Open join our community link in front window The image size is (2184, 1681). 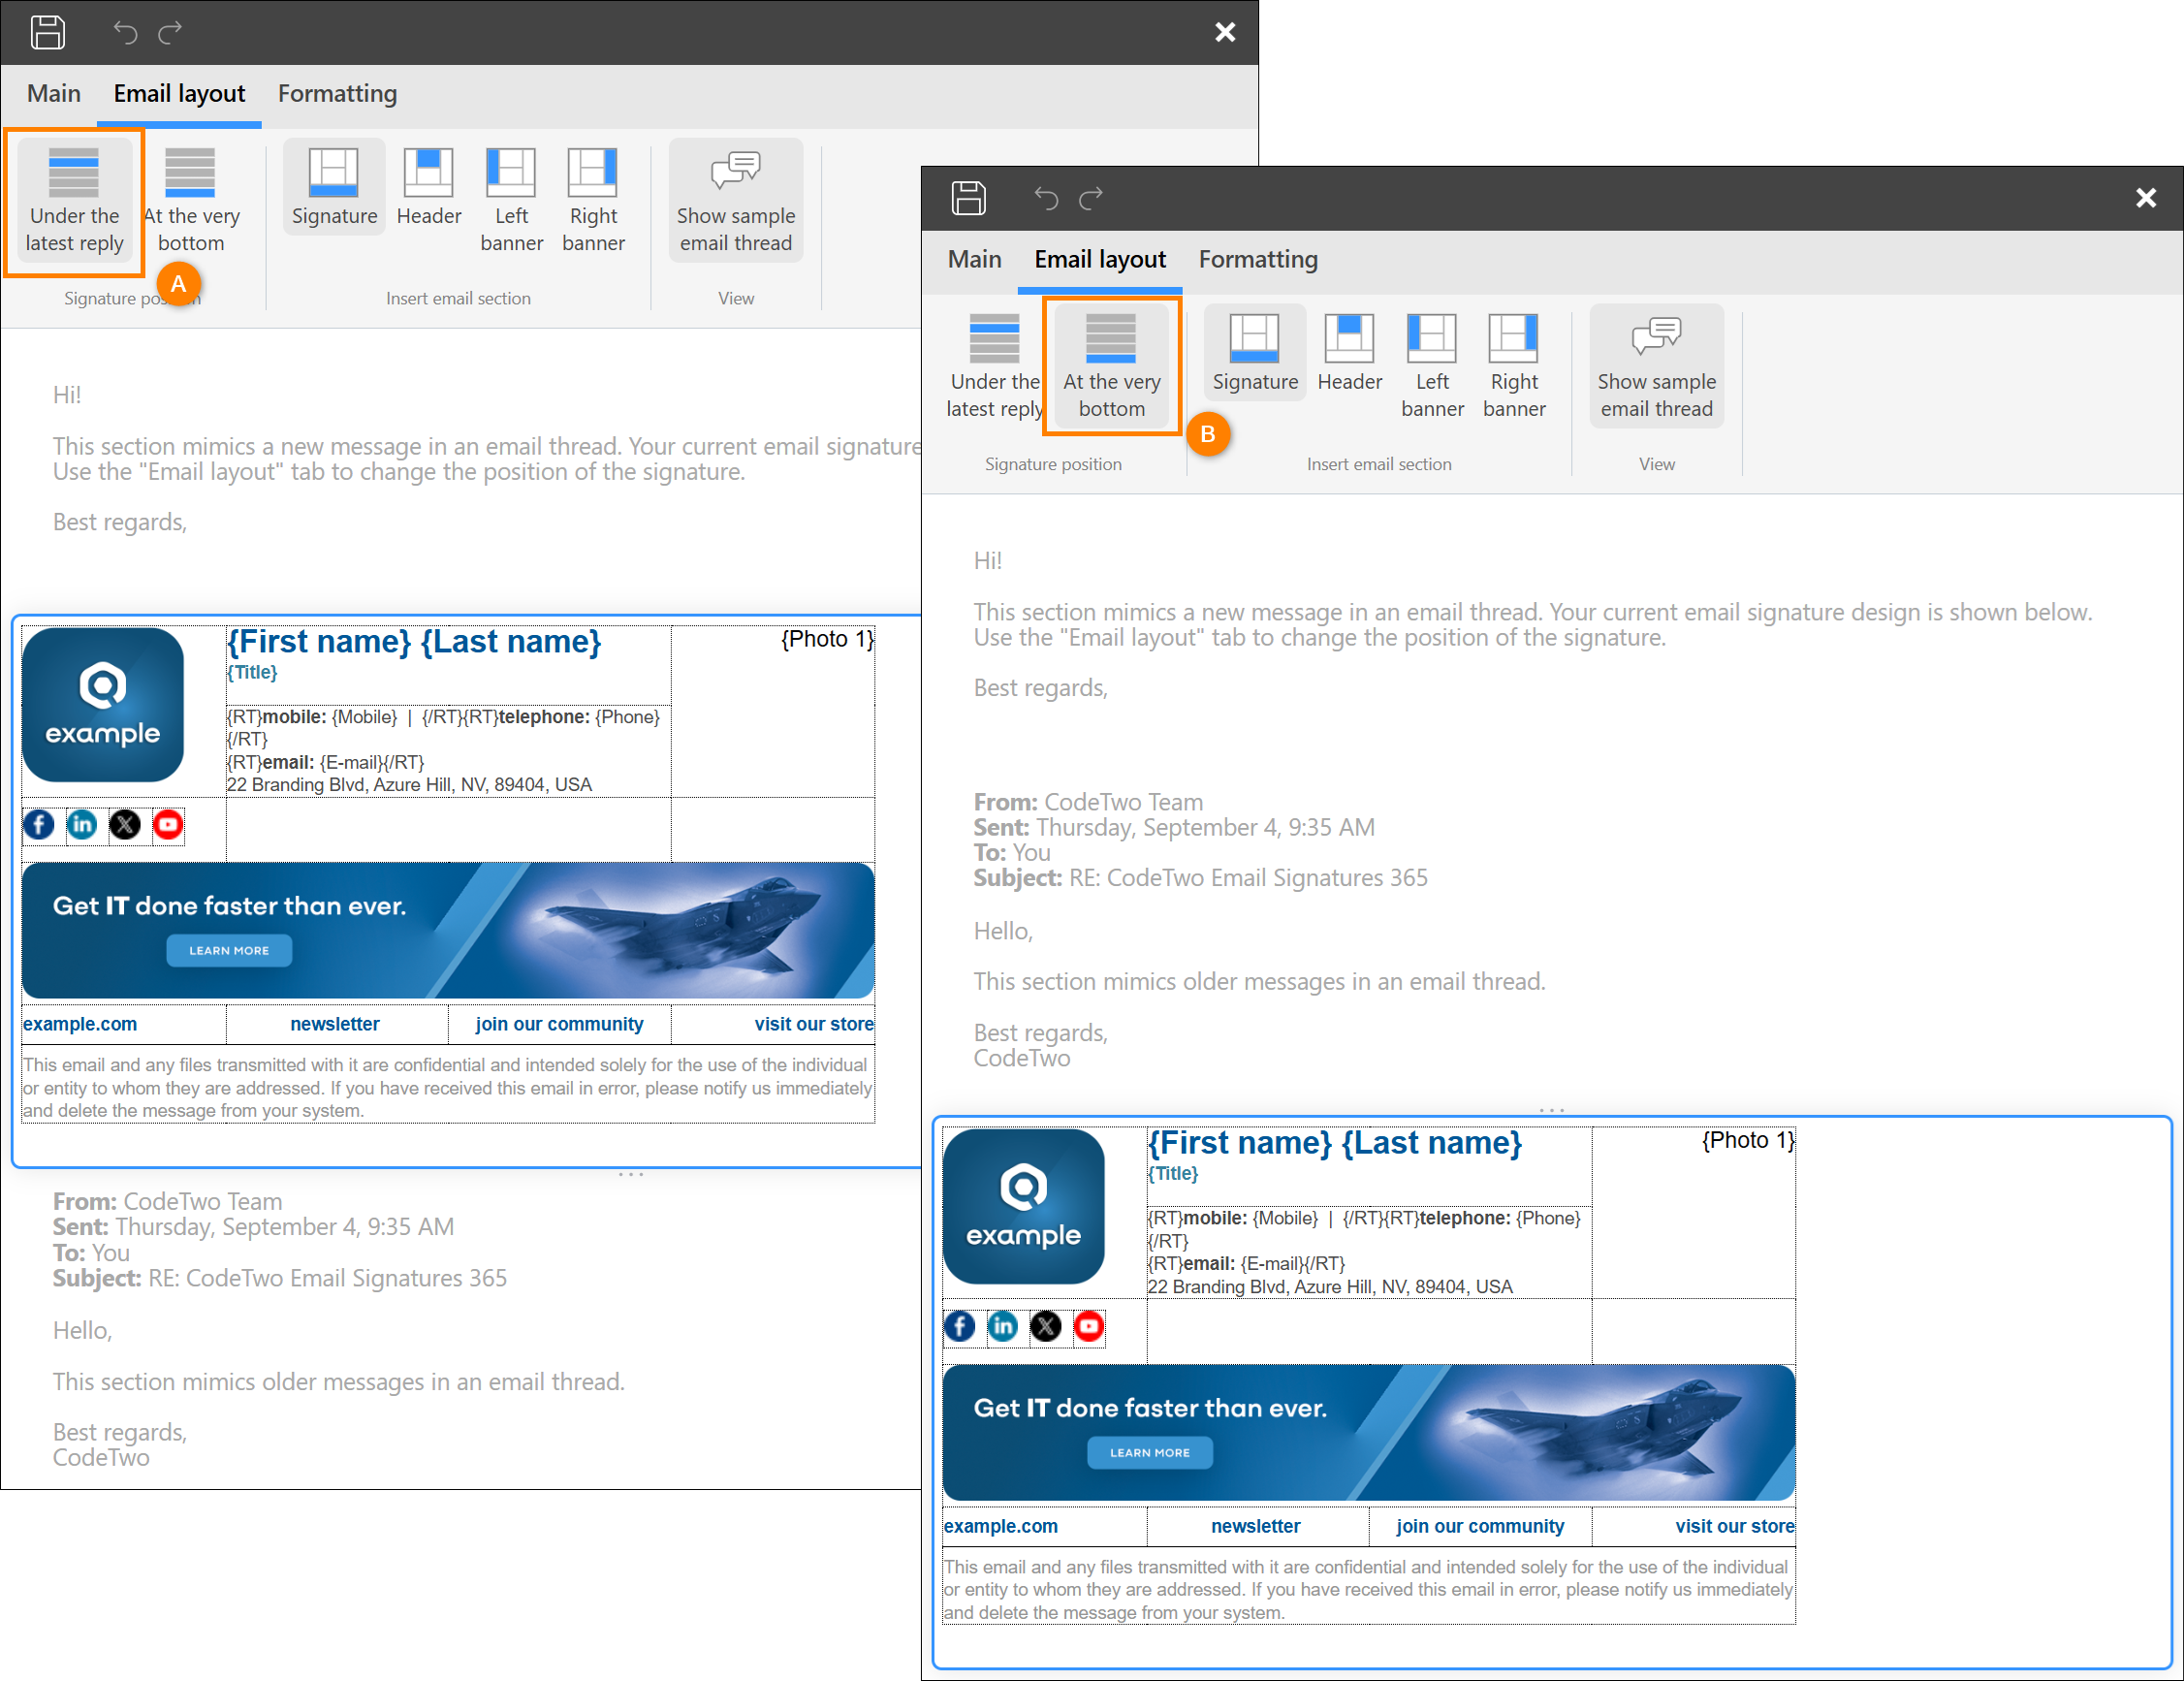1480,1526
